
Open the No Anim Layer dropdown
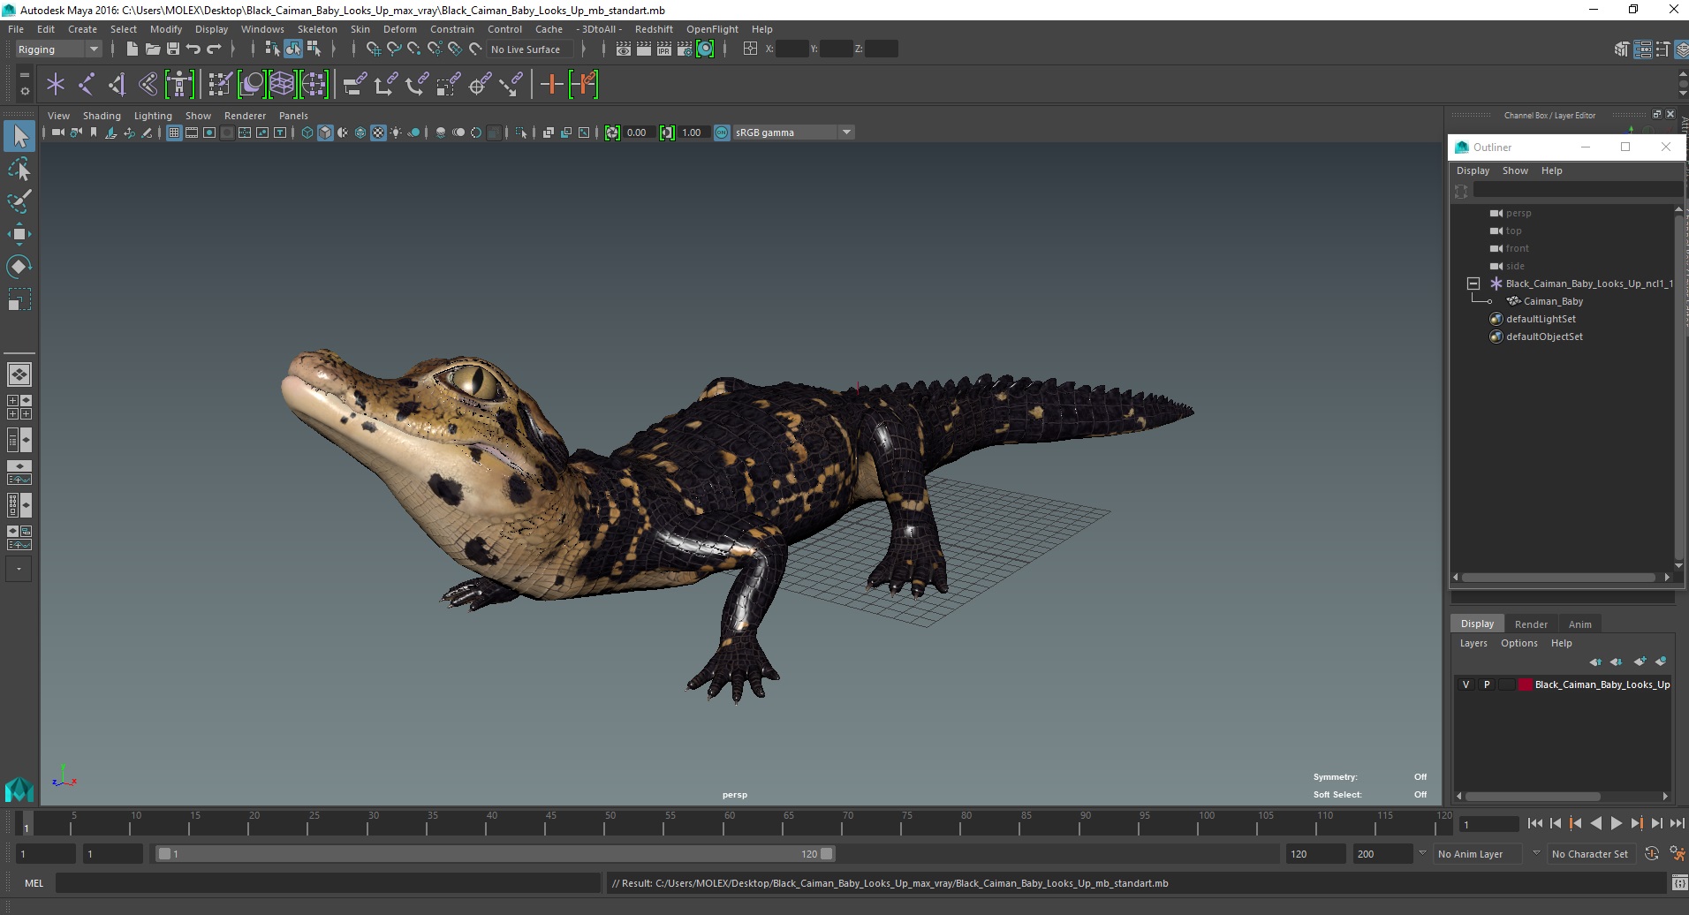(x=1479, y=854)
